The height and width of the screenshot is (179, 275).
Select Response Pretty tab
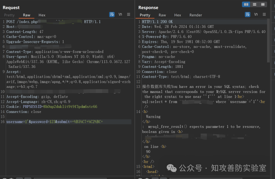(x=145, y=15)
